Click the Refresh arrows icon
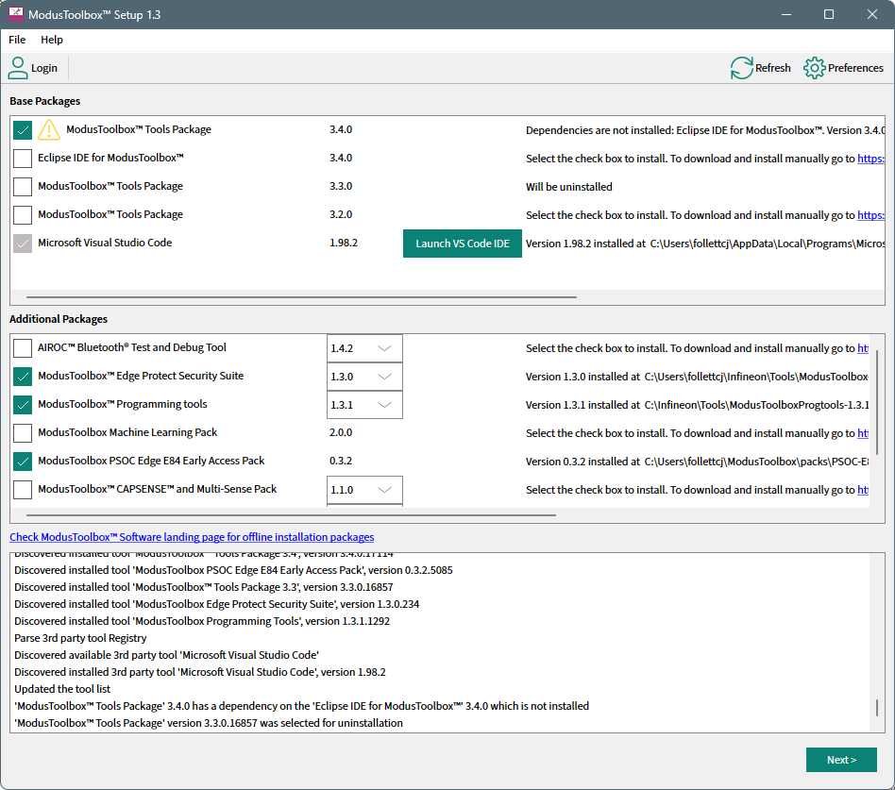 pyautogui.click(x=741, y=68)
